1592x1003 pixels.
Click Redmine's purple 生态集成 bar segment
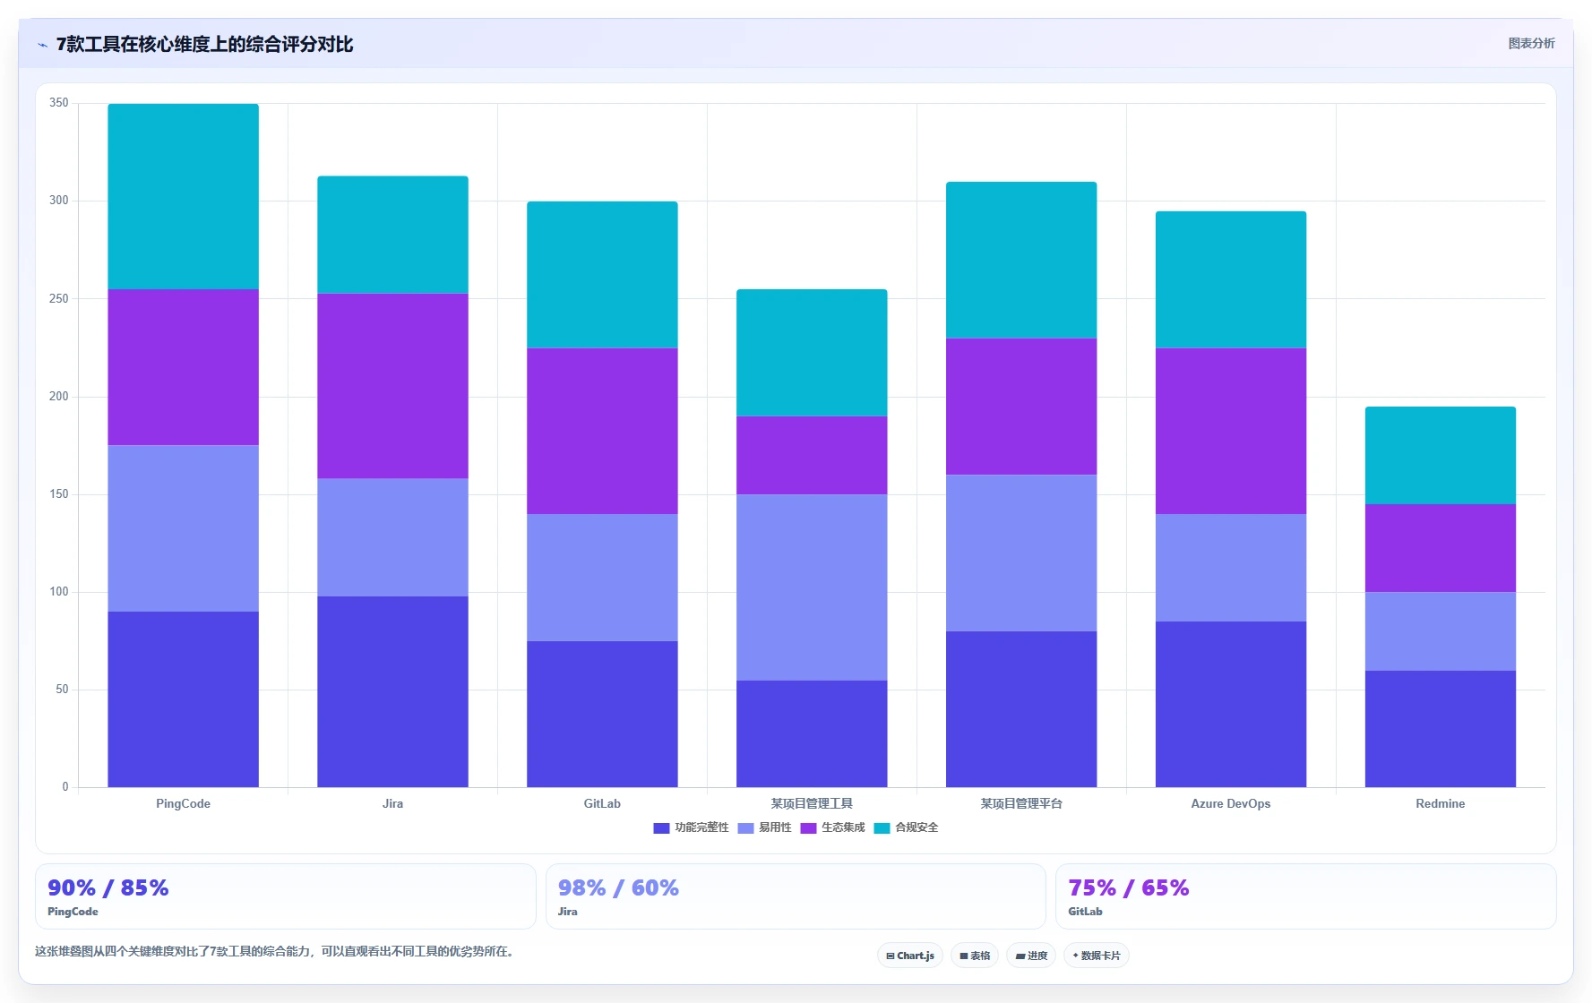tap(1441, 548)
